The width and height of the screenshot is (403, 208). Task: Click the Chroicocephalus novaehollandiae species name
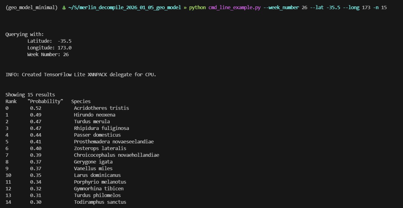116,155
